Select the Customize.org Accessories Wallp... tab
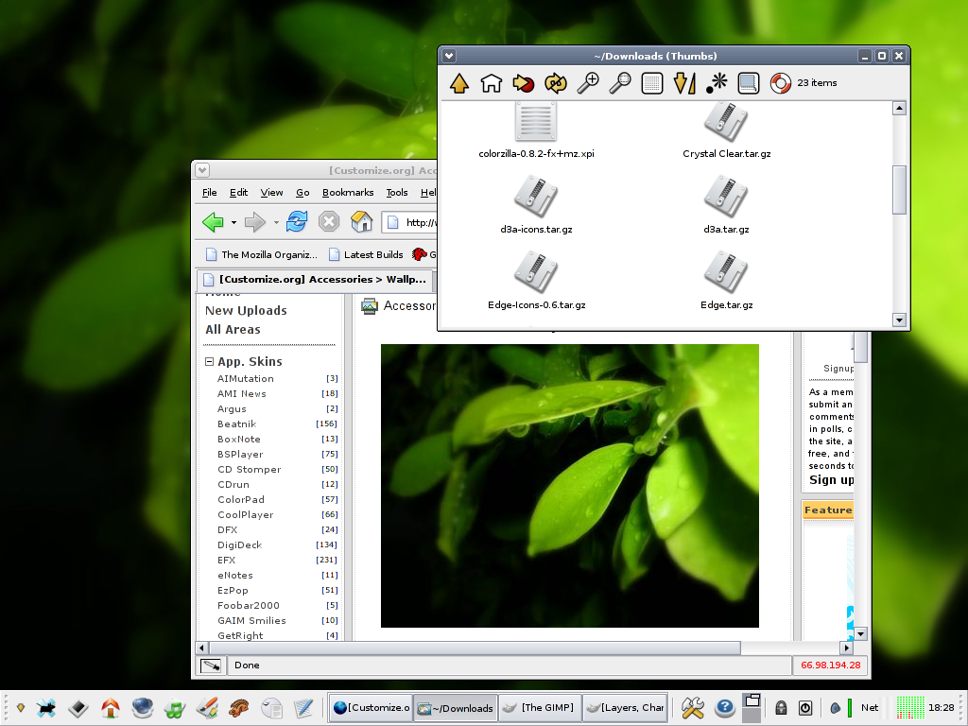This screenshot has height=726, width=968. tap(316, 280)
